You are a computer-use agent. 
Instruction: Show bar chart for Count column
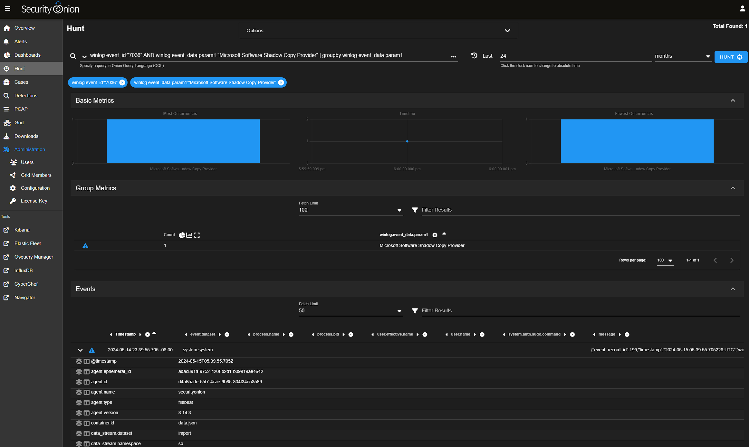pyautogui.click(x=189, y=235)
